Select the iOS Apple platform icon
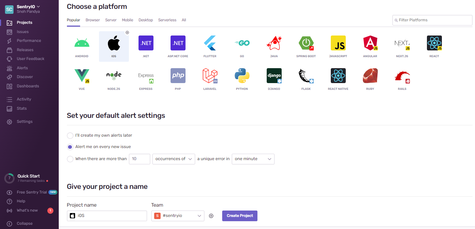 click(114, 43)
